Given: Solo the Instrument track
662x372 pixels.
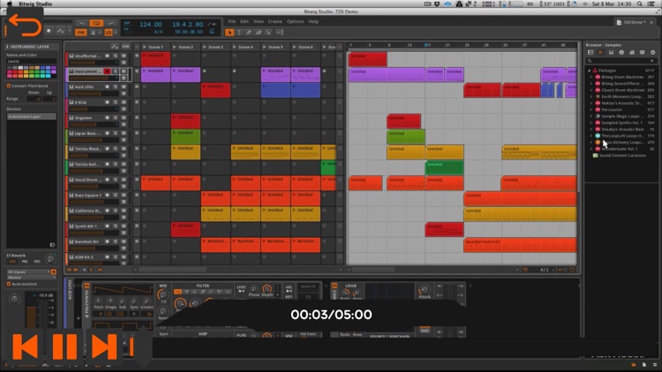Looking at the screenshot, I should [116, 71].
